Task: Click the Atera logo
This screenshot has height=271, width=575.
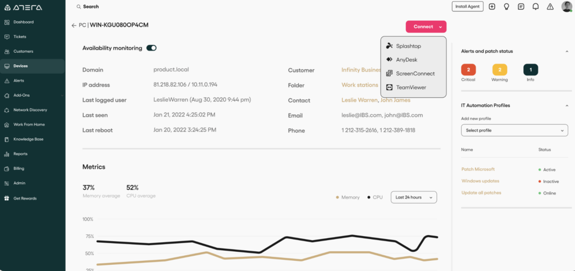Action: point(23,7)
